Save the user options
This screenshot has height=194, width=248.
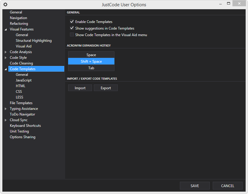pos(195,186)
